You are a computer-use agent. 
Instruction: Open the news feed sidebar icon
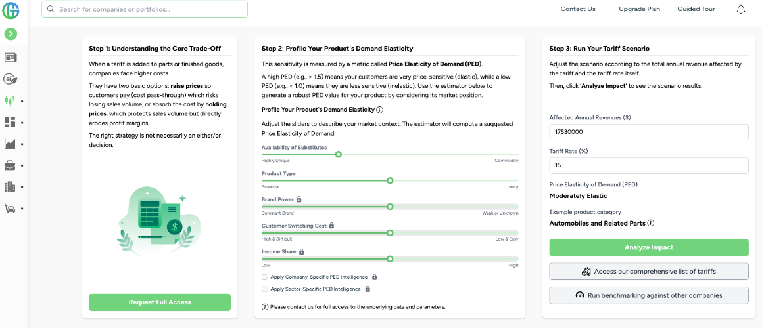tap(11, 58)
